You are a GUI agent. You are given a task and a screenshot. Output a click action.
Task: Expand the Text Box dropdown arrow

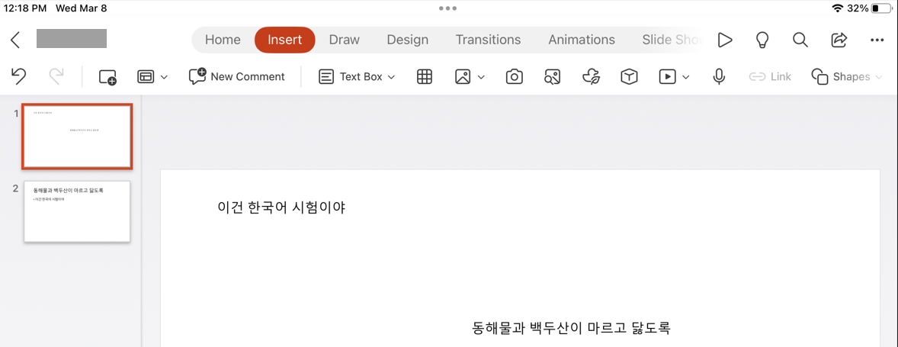coord(391,77)
